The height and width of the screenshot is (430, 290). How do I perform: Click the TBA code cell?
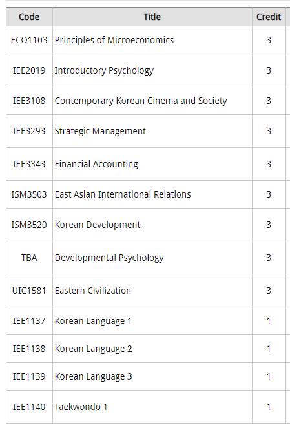tap(29, 258)
